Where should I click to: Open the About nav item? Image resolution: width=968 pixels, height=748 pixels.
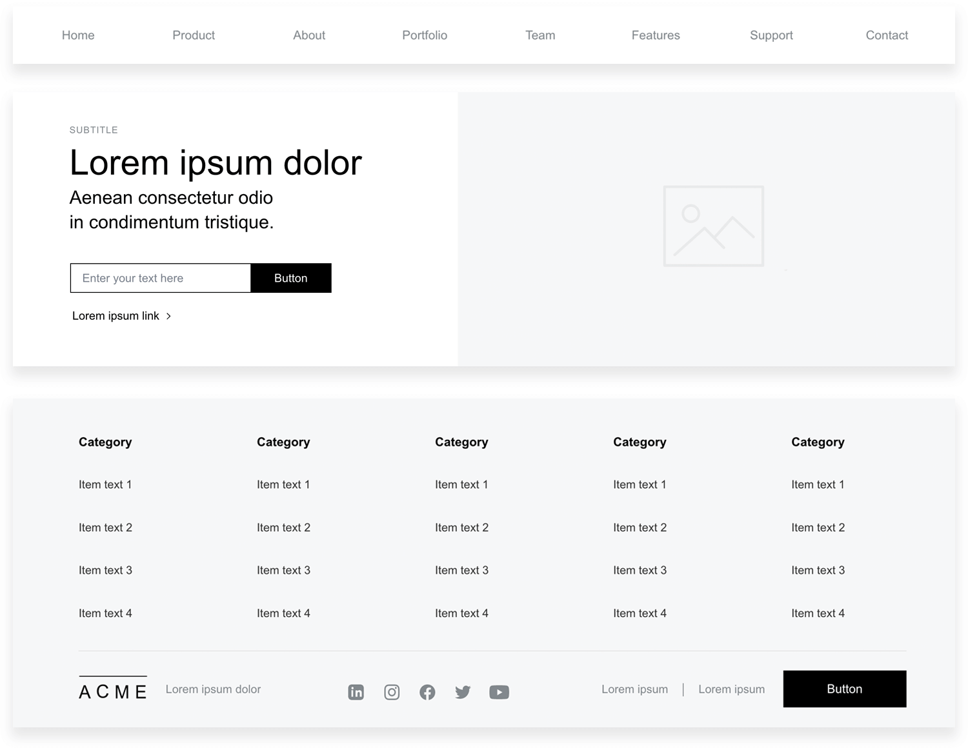click(x=309, y=35)
